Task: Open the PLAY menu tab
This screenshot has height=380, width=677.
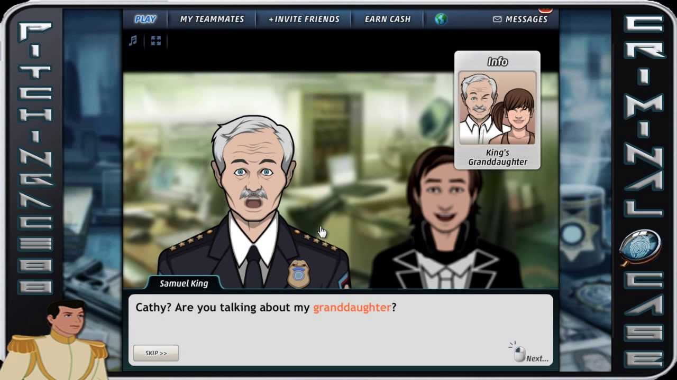Action: click(x=145, y=19)
